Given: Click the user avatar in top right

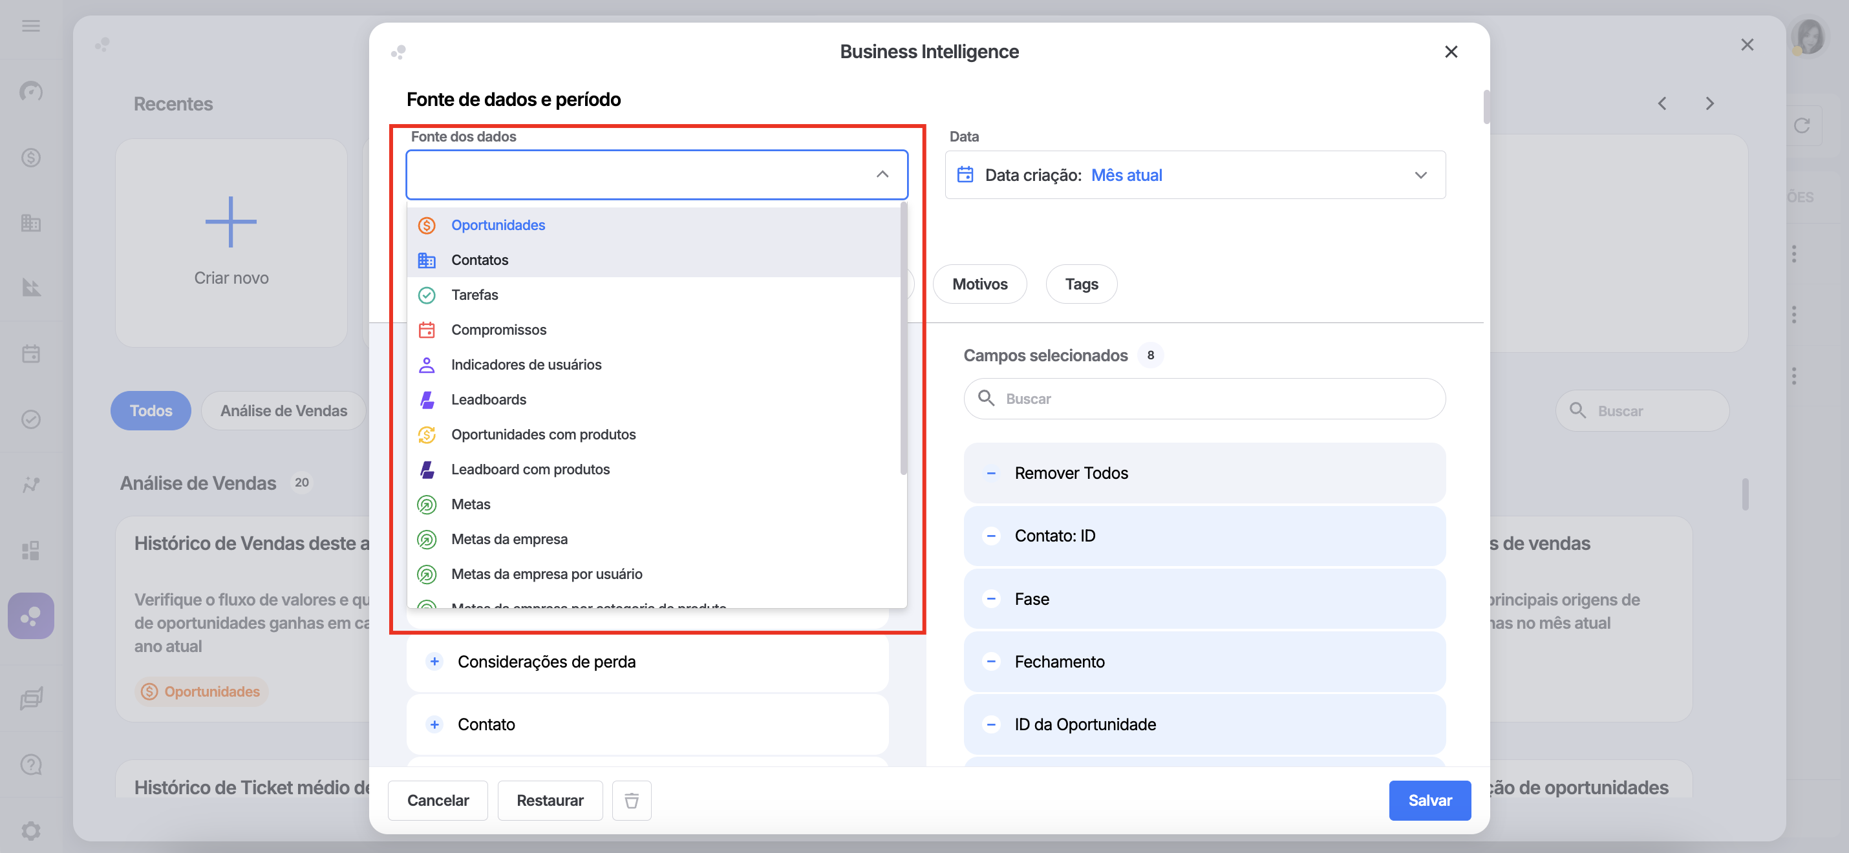Looking at the screenshot, I should tap(1809, 36).
